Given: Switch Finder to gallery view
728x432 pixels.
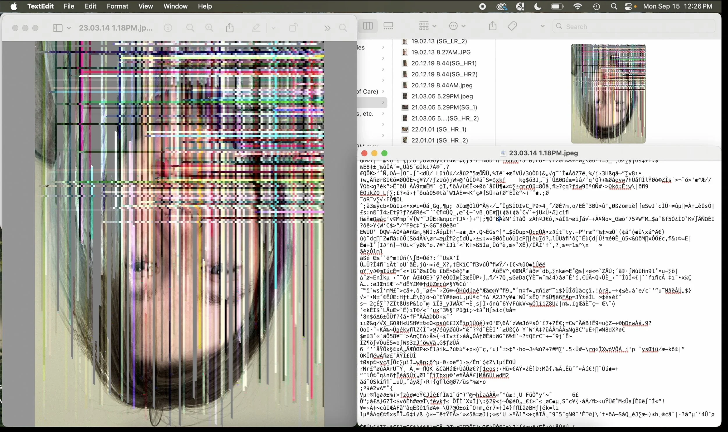Looking at the screenshot, I should [x=388, y=26].
